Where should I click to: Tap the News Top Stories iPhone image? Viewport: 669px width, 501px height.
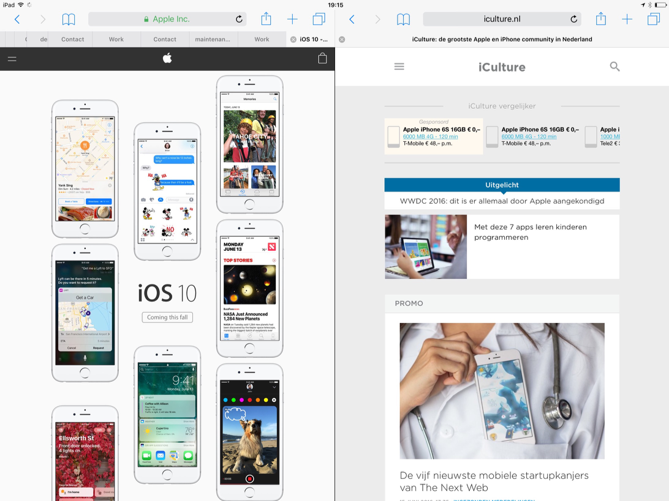[249, 288]
